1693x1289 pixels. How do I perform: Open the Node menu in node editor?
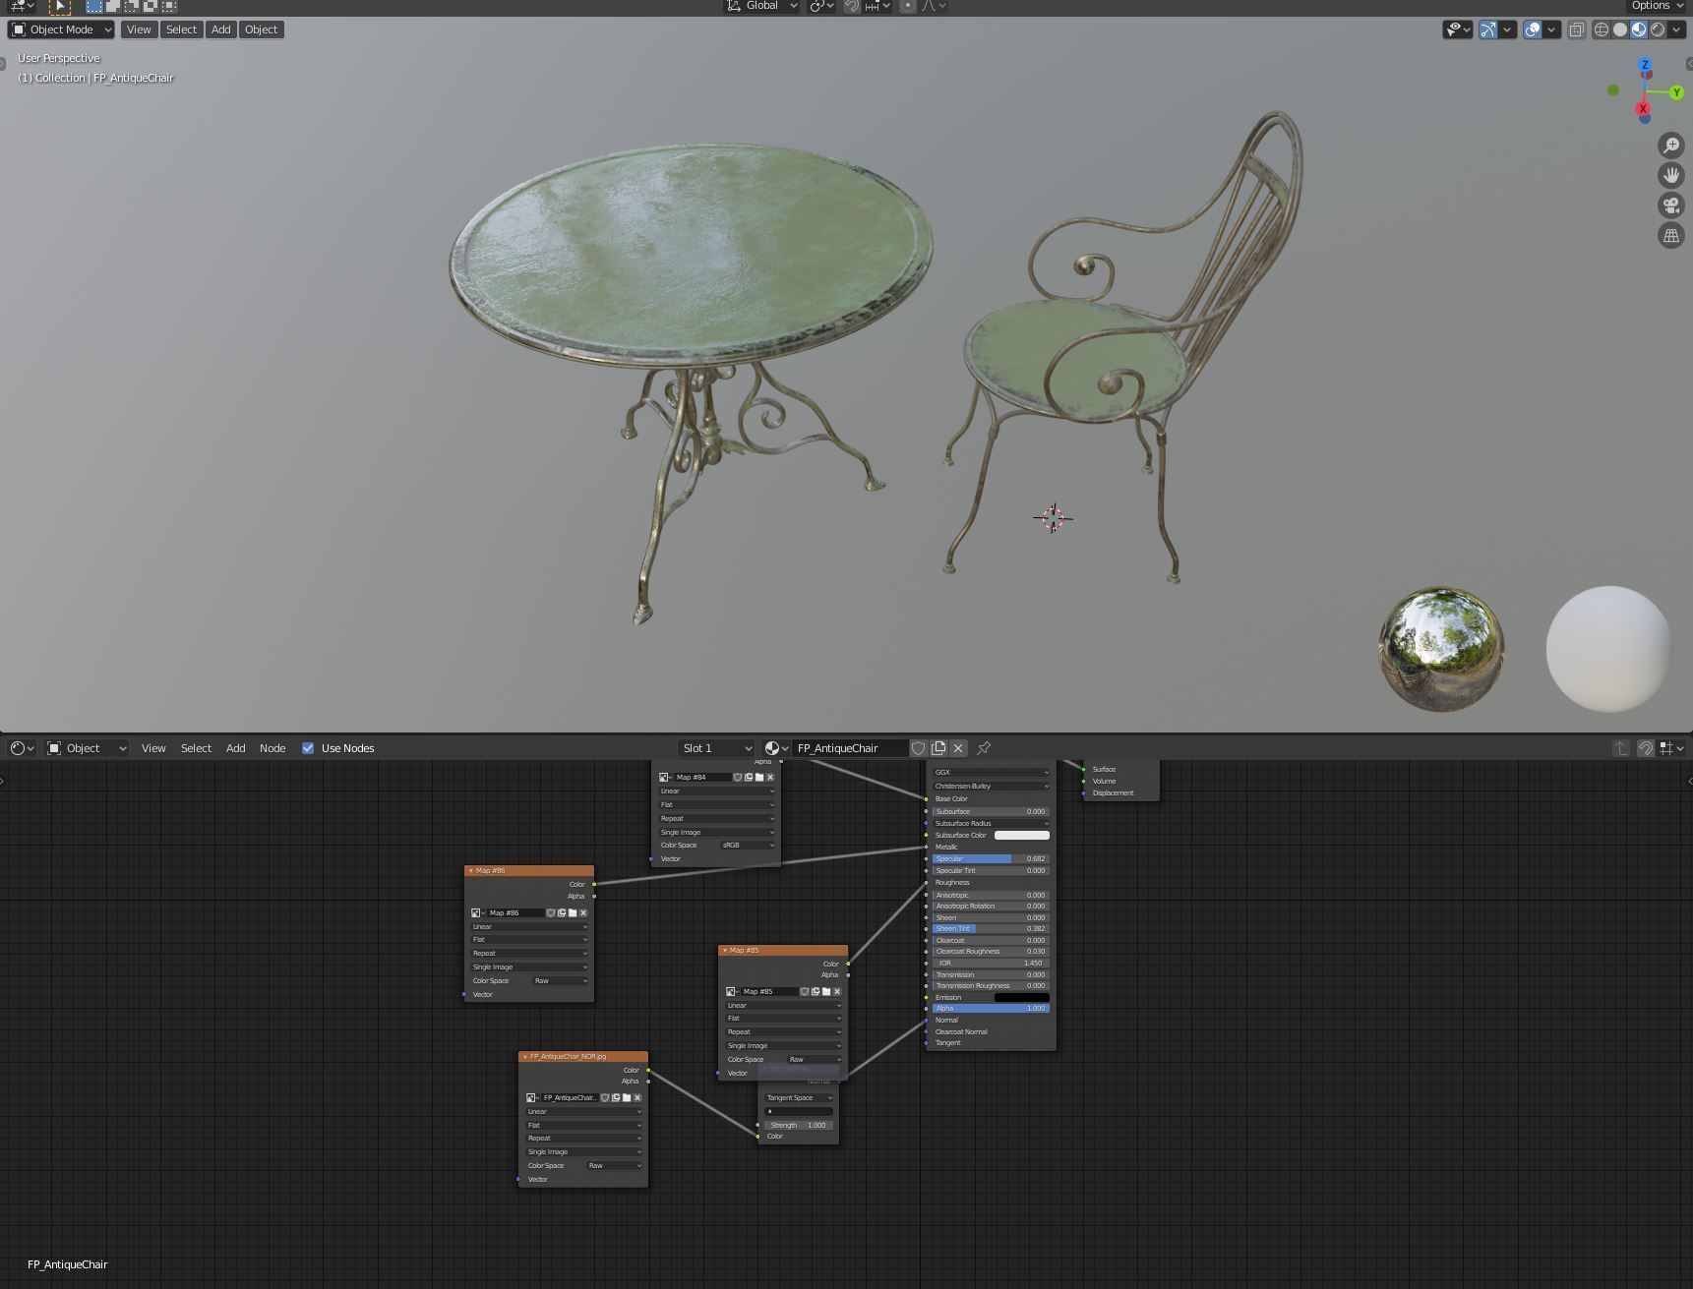click(272, 748)
